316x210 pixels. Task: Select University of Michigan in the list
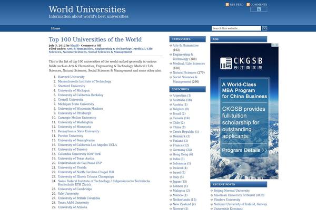click(x=74, y=90)
